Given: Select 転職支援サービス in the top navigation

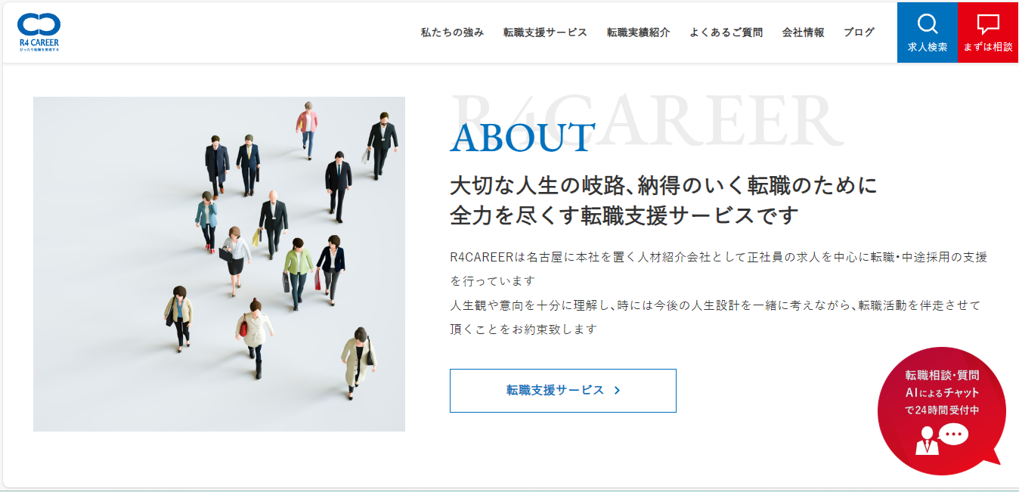Looking at the screenshot, I should pyautogui.click(x=545, y=32).
